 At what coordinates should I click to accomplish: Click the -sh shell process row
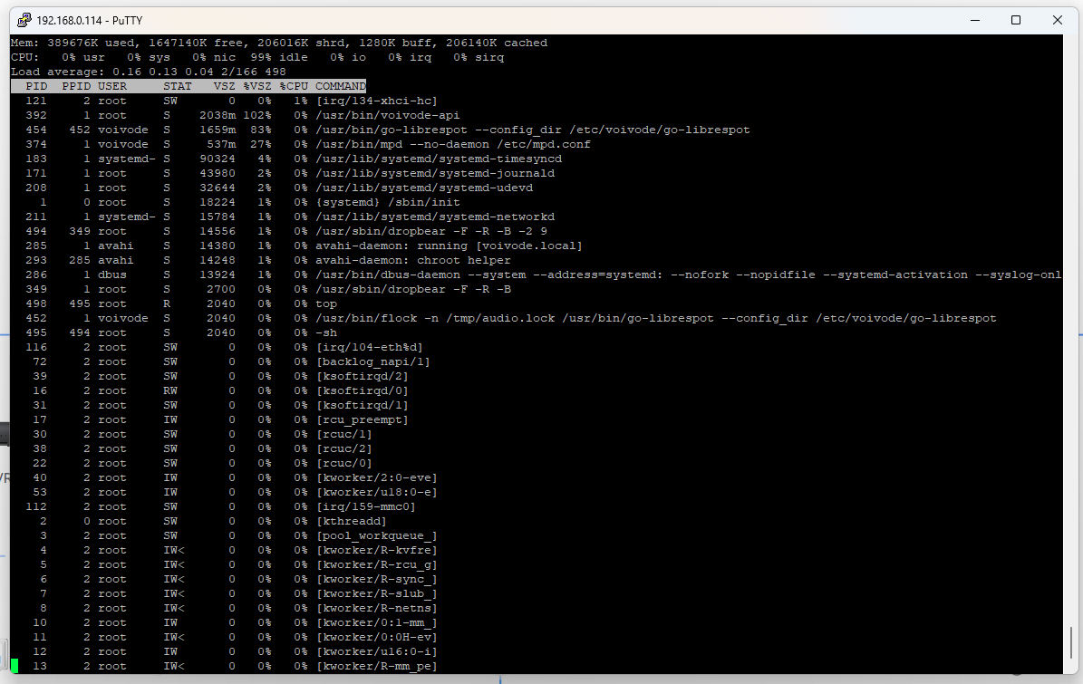pyautogui.click(x=181, y=332)
